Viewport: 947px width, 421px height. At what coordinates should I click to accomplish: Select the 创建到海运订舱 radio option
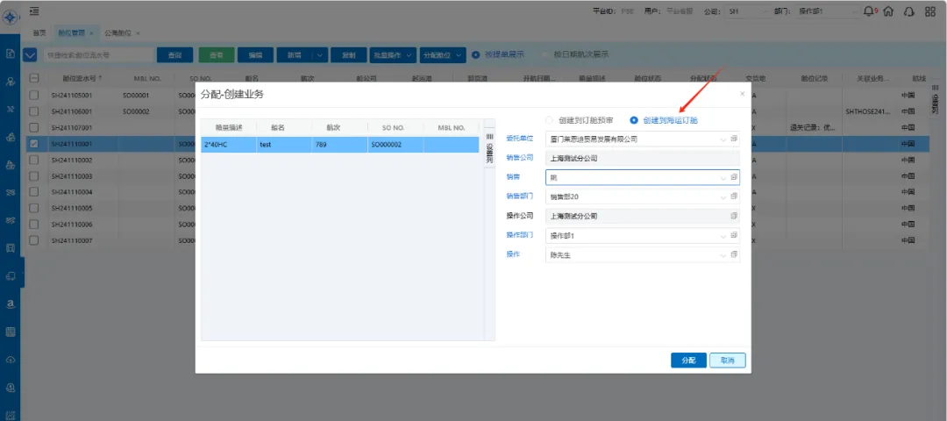(x=634, y=120)
